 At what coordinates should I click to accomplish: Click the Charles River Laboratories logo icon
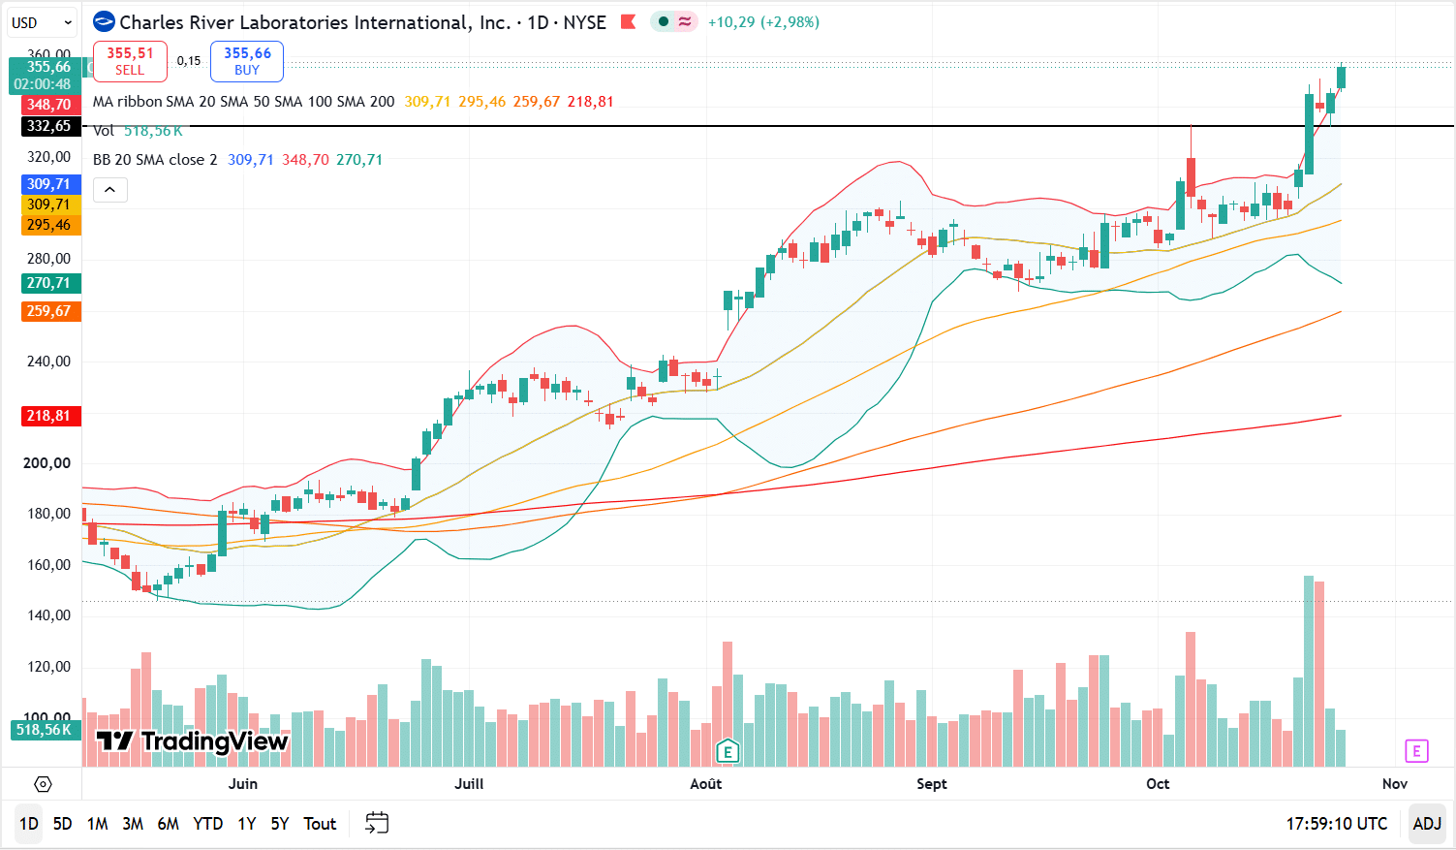[104, 22]
